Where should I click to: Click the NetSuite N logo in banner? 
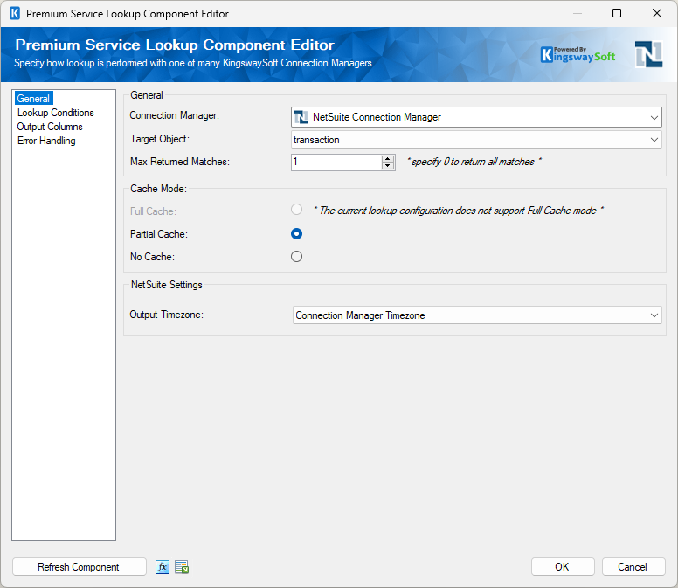coord(648,54)
